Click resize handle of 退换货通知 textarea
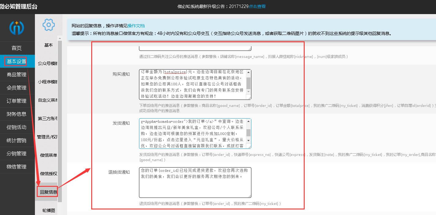This screenshot has width=436, height=215. point(250,196)
